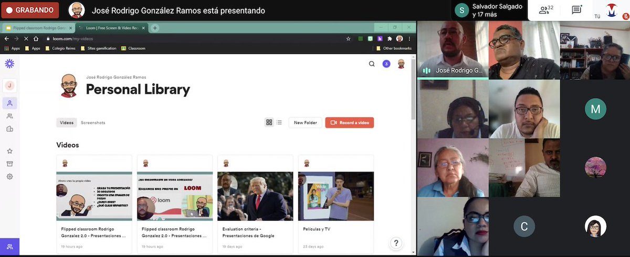Close the Flipped classroom browser tab
The width and height of the screenshot is (630, 257).
tap(71, 28)
